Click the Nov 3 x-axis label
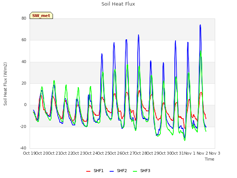The height and width of the screenshot is (178, 237). pyautogui.click(x=214, y=153)
